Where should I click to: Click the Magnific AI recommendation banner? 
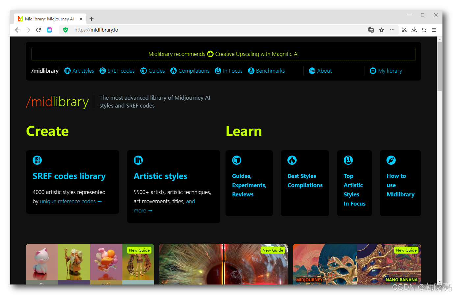(x=224, y=54)
